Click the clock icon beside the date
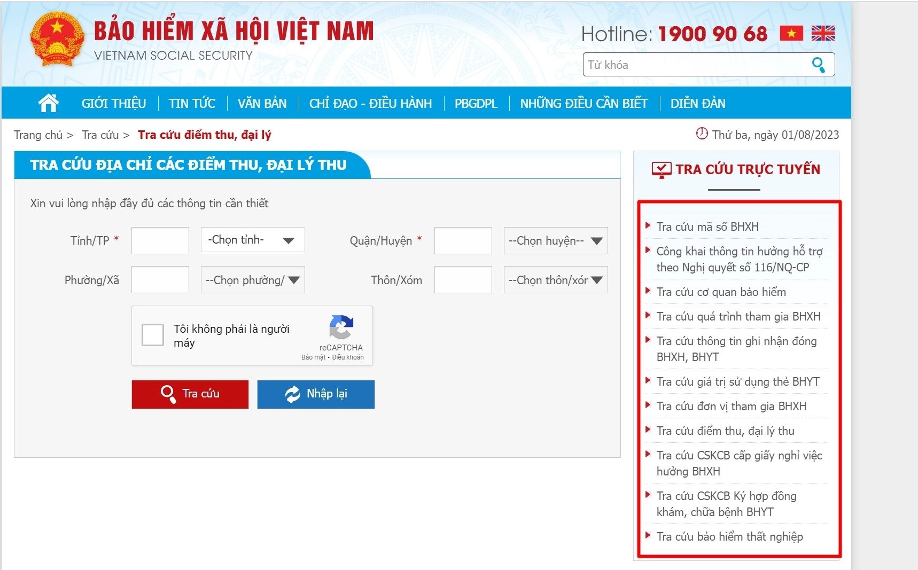Viewport: 918px width, 570px height. click(702, 134)
